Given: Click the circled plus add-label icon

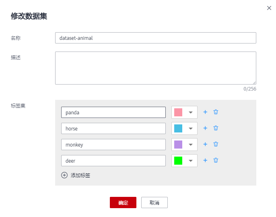Looking at the screenshot, I should (64, 175).
